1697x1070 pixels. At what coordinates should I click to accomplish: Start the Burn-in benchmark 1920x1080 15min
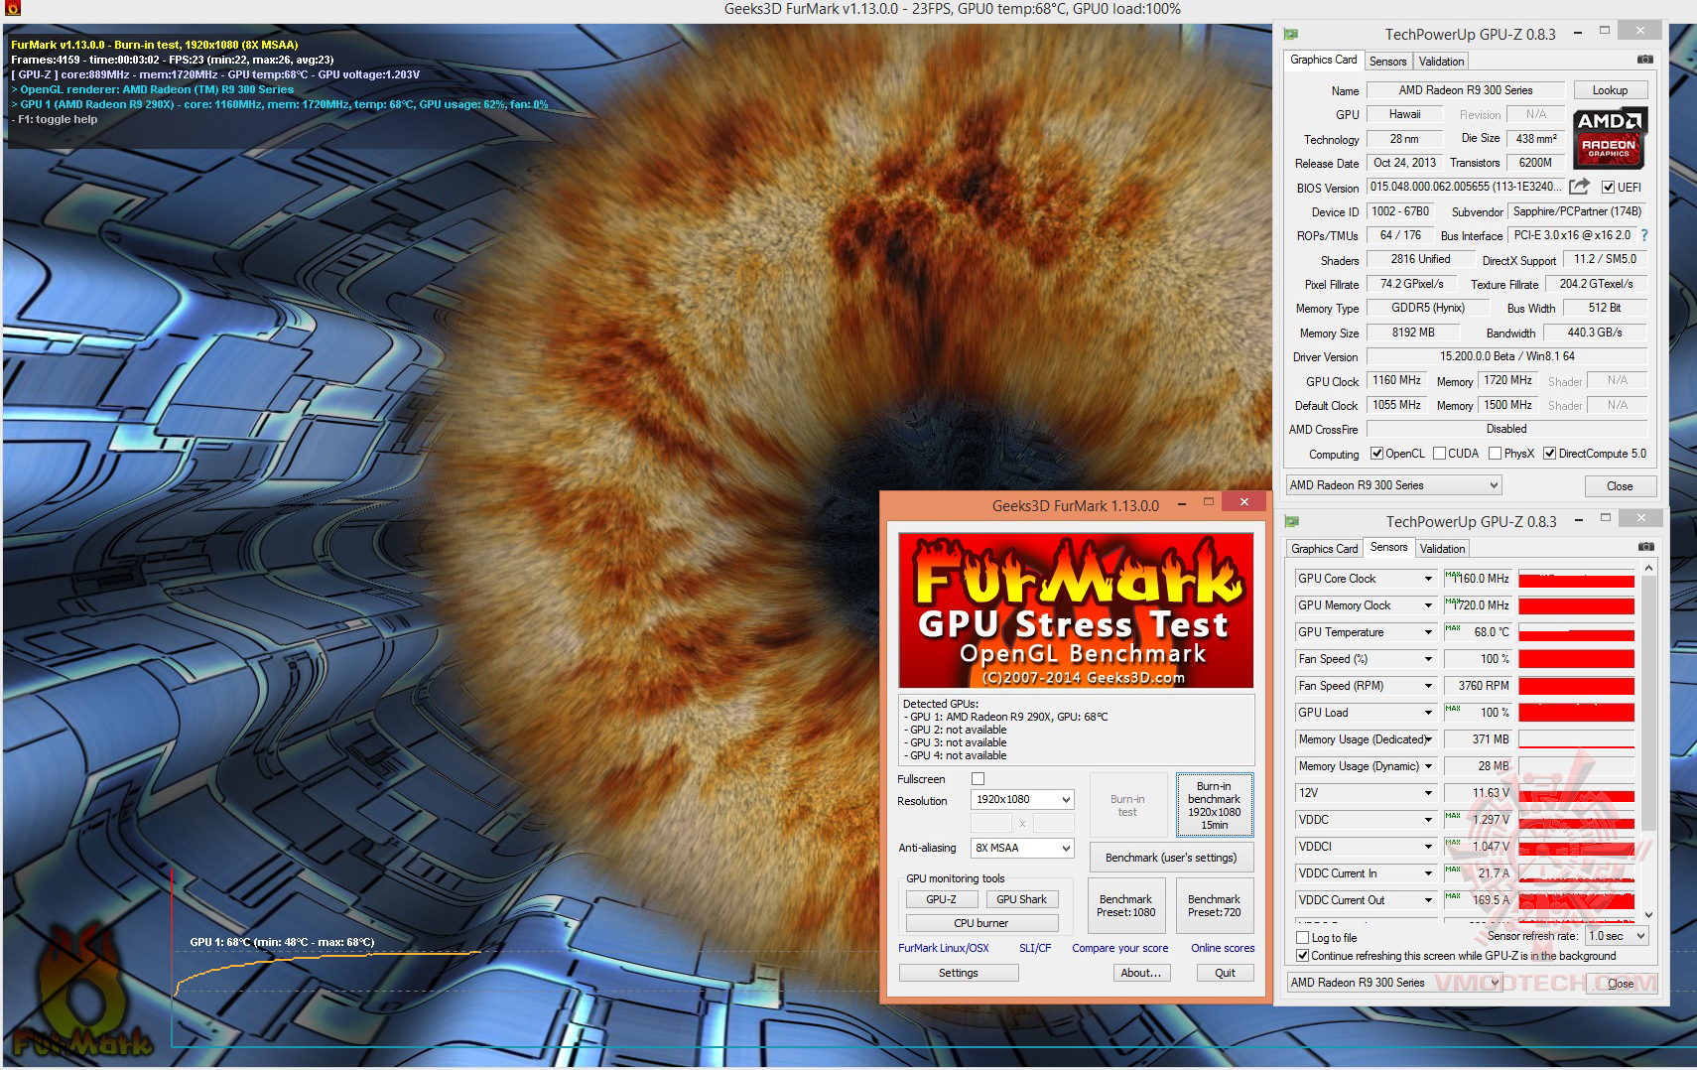coord(1215,805)
